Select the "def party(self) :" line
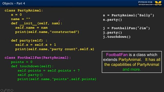Screen dimensions: 164x92 (29, 40)
